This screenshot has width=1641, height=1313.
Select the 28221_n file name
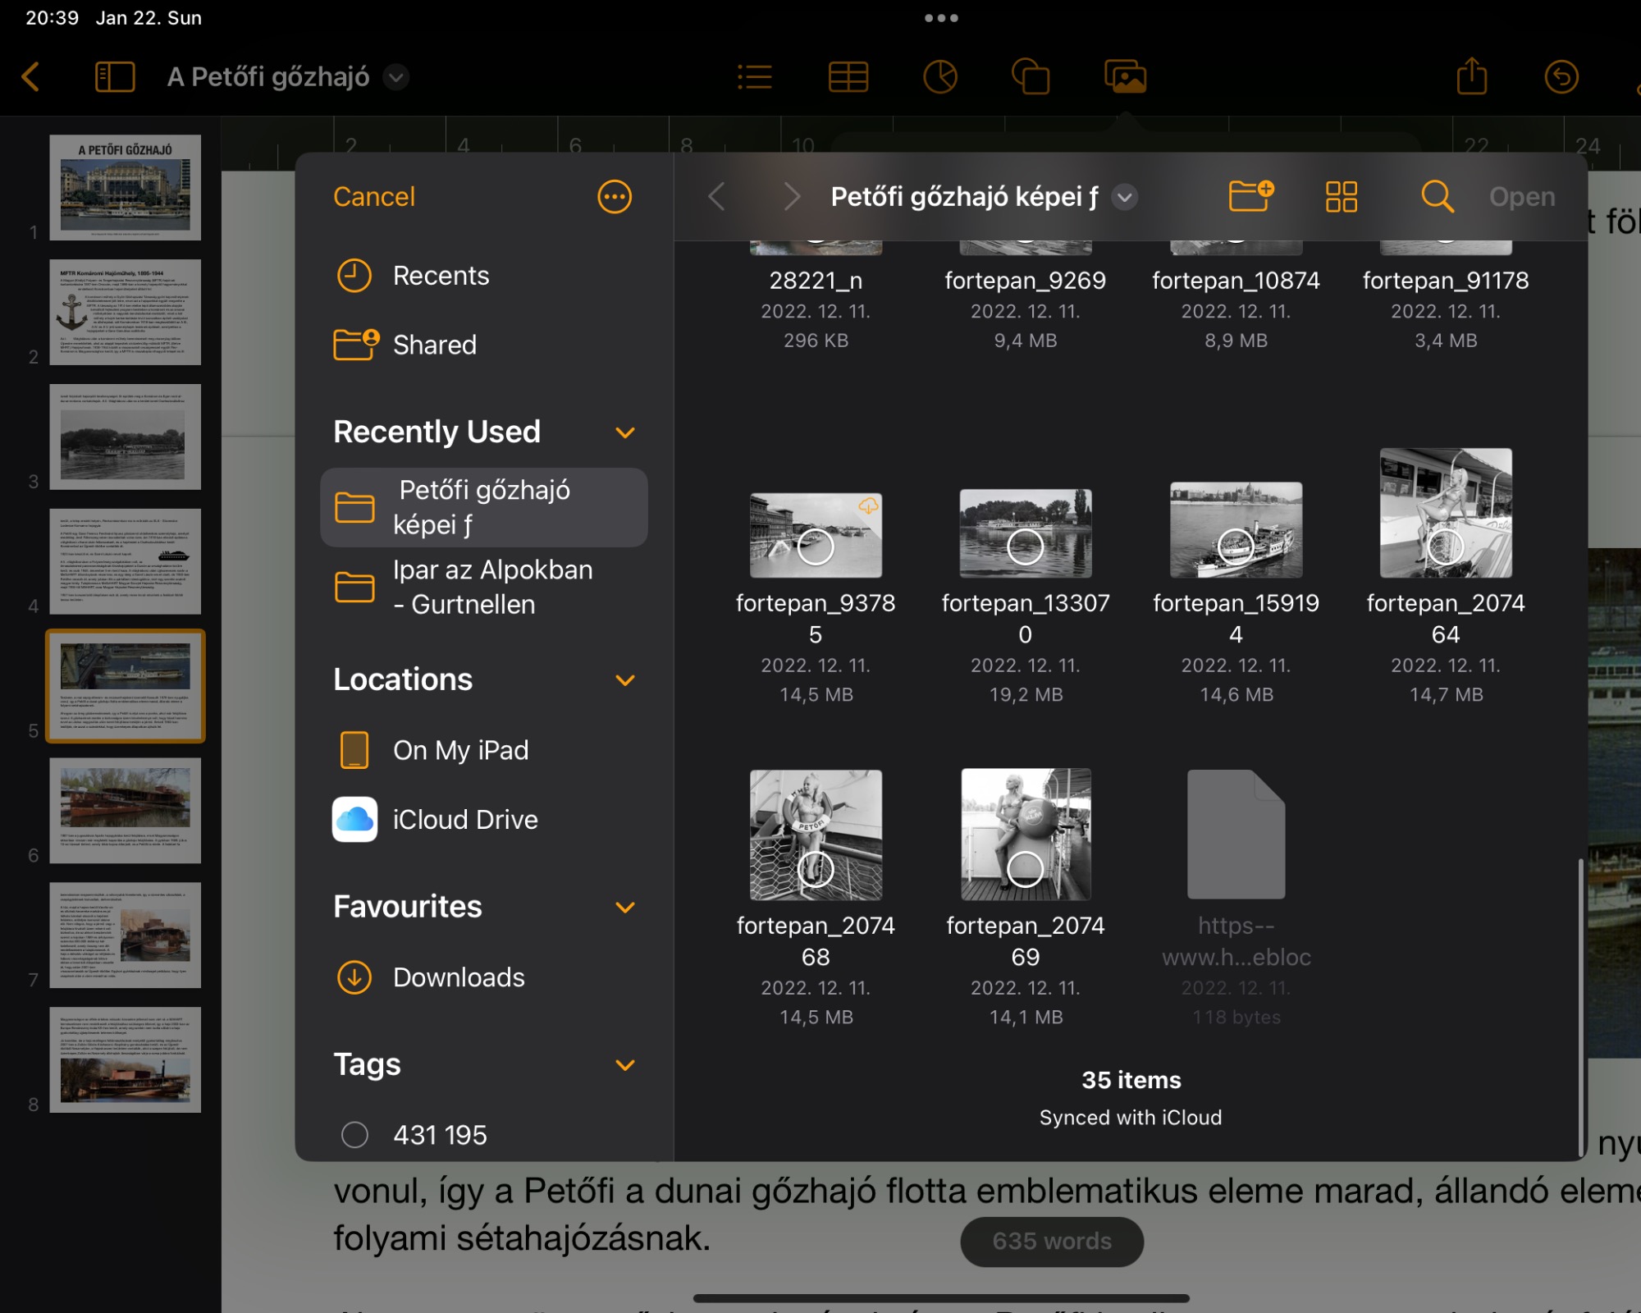click(816, 281)
